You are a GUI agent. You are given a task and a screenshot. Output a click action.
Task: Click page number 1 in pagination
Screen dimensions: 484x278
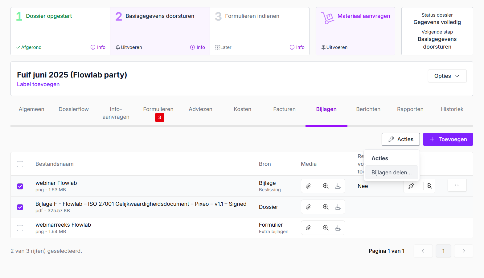[x=443, y=251]
